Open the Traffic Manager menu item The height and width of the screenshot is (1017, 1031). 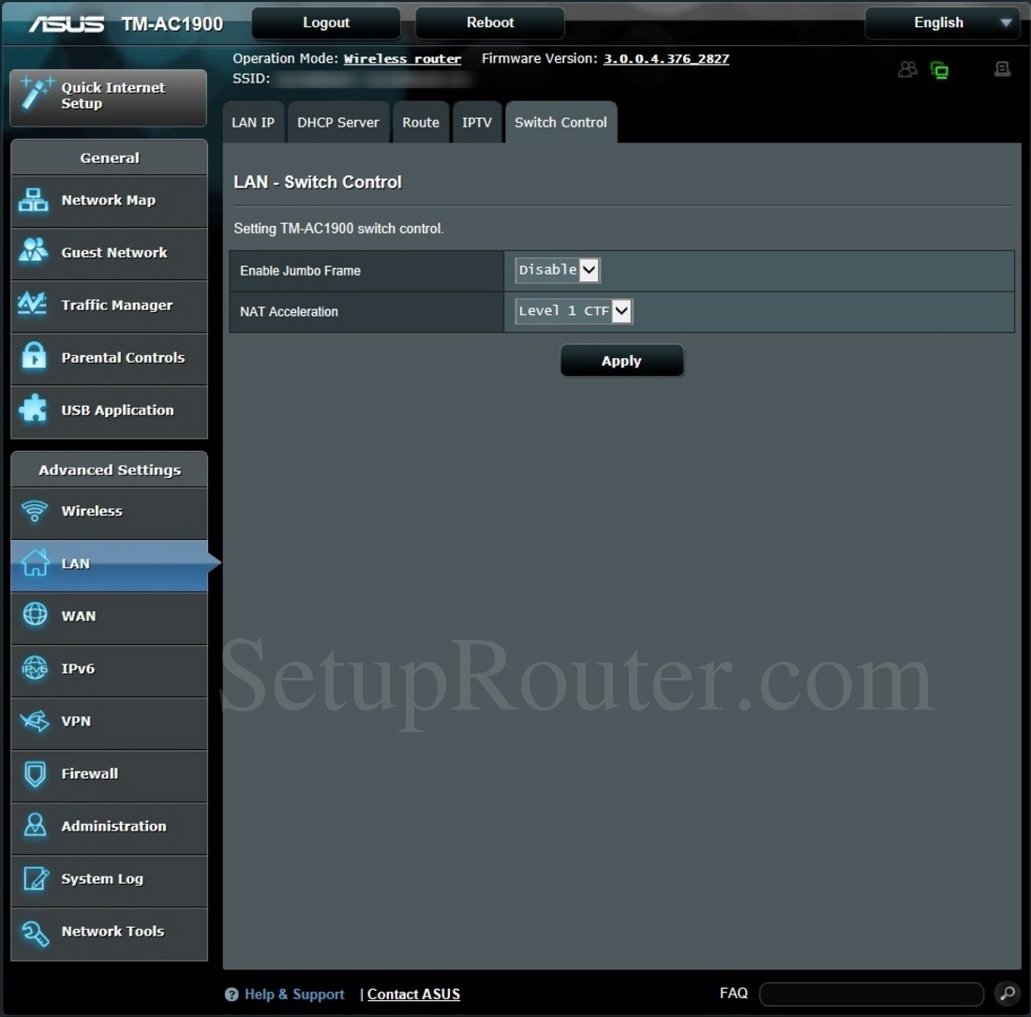109,306
